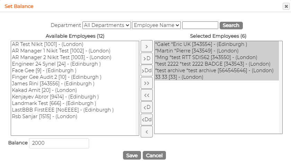
Task: Save the balance settings
Action: click(132, 155)
